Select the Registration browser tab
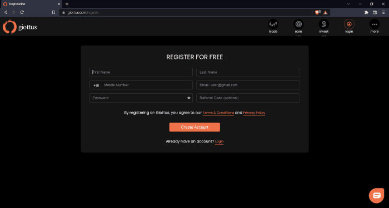Image resolution: width=389 pixels, height=208 pixels. pyautogui.click(x=31, y=4)
